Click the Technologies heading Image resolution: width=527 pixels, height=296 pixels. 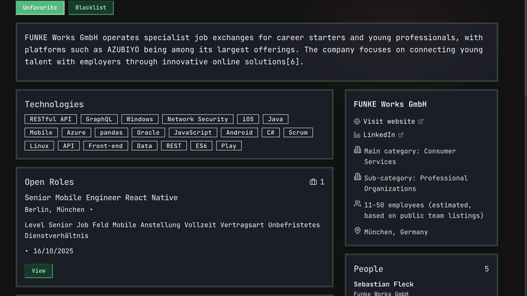tap(54, 105)
